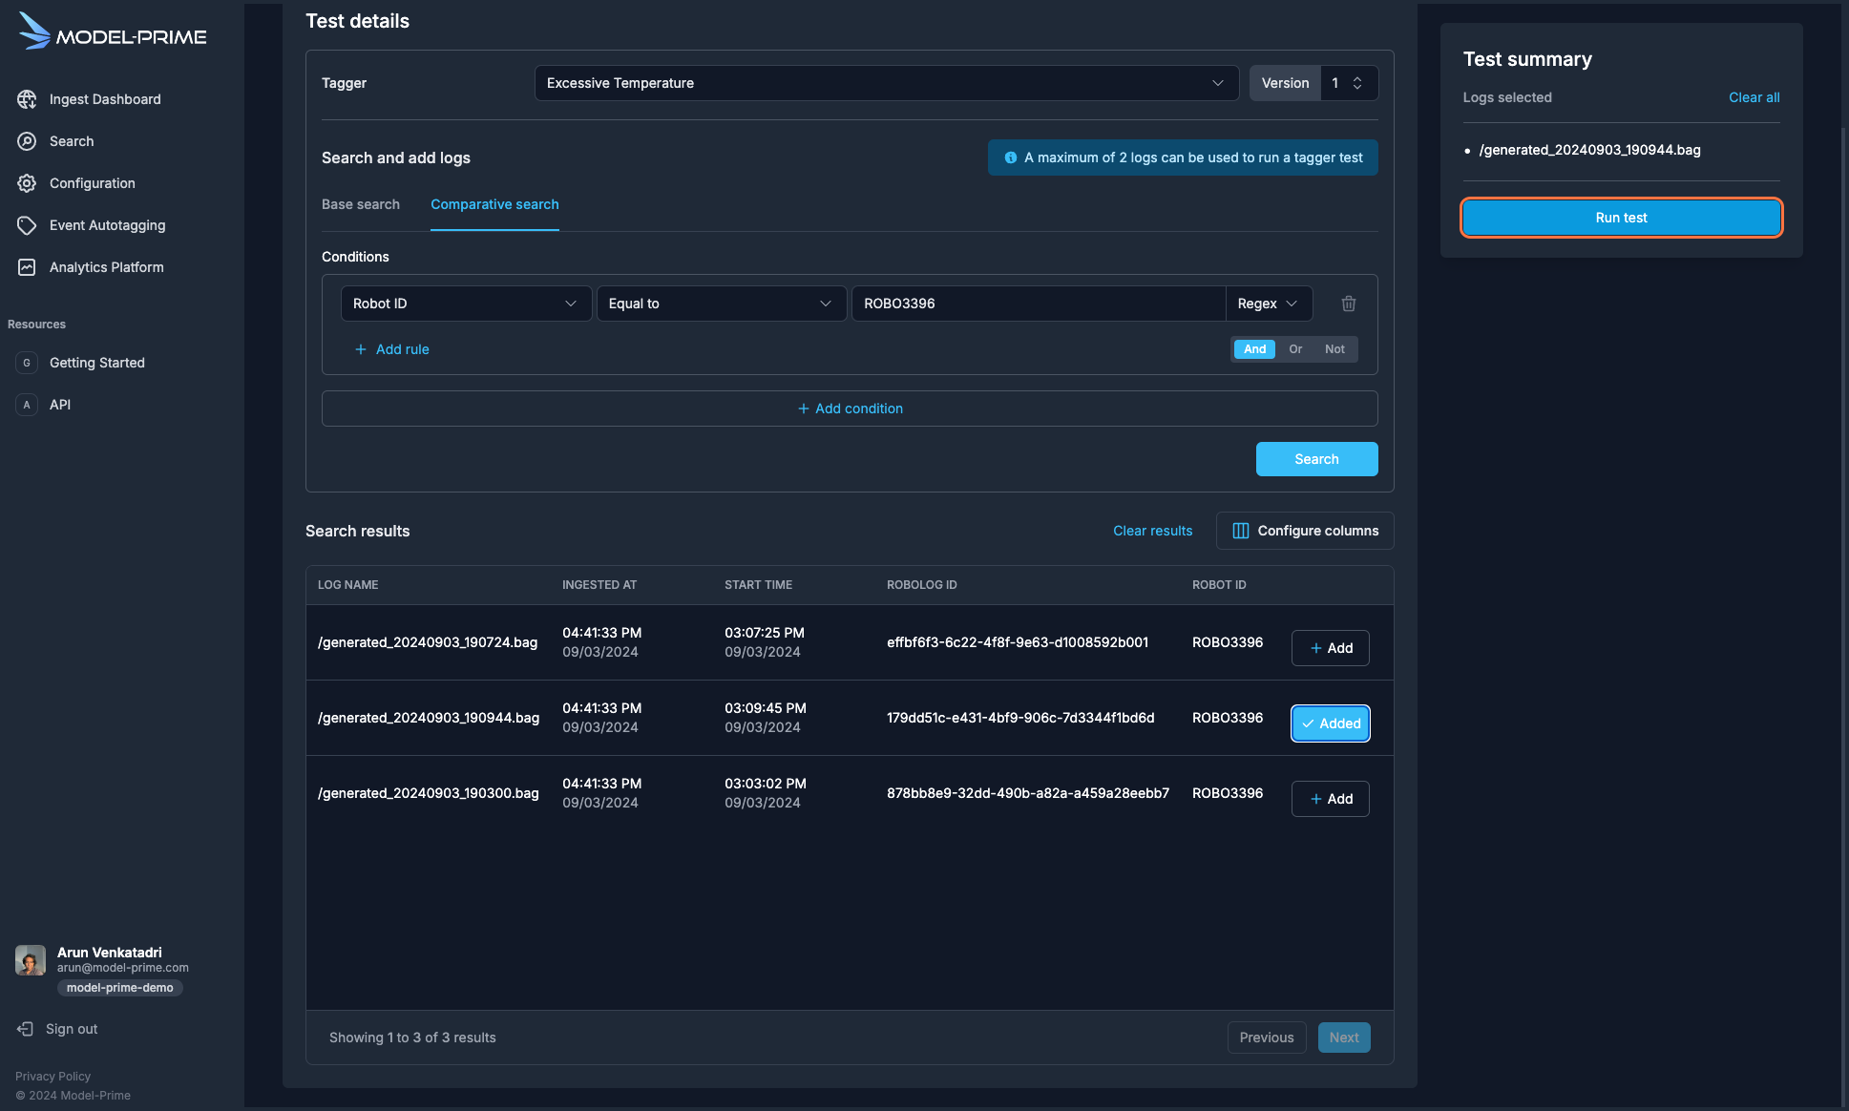Open Ingest Dashboard page

click(105, 99)
